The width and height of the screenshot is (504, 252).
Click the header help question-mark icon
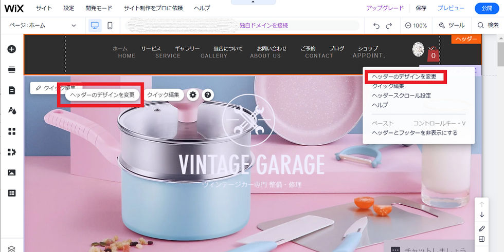[208, 95]
